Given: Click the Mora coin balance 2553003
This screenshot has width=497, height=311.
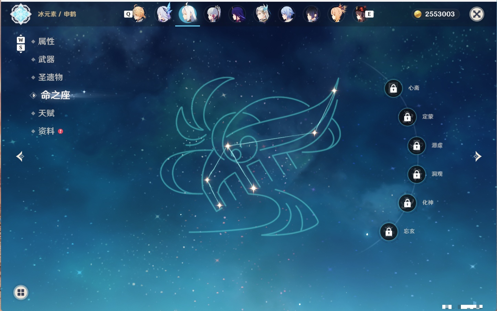Looking at the screenshot, I should tap(435, 14).
